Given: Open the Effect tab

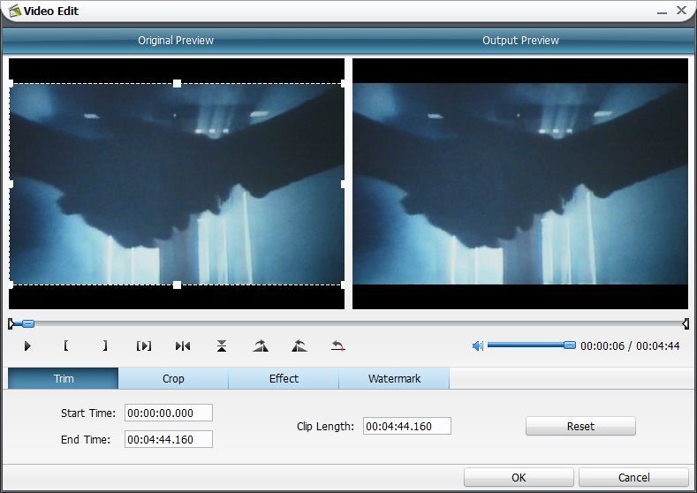Looking at the screenshot, I should (284, 378).
